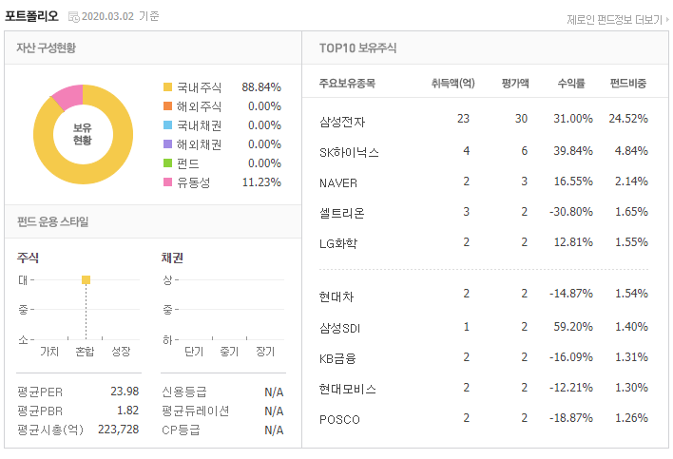The height and width of the screenshot is (459, 673).
Task: Click the 가치 axis label
Action: click(x=49, y=352)
